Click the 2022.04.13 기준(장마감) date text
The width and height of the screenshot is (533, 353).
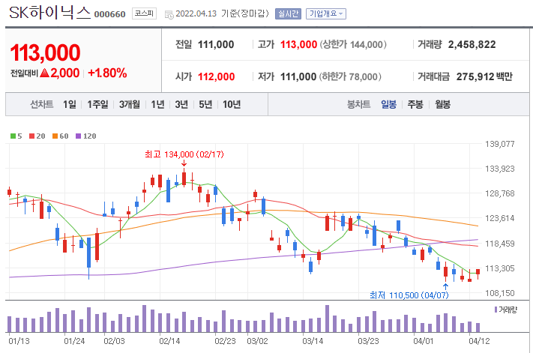[x=222, y=13]
